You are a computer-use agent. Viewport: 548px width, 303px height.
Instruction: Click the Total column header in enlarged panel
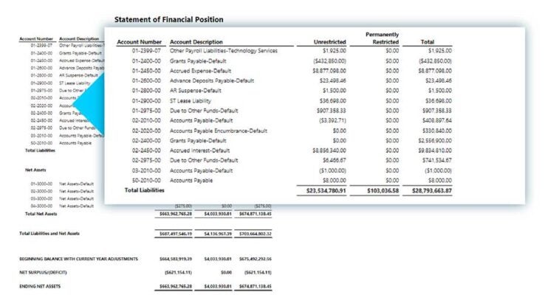click(427, 42)
